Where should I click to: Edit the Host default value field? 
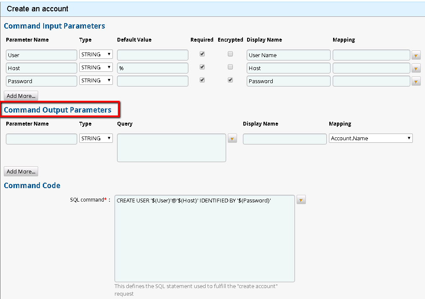[152, 68]
